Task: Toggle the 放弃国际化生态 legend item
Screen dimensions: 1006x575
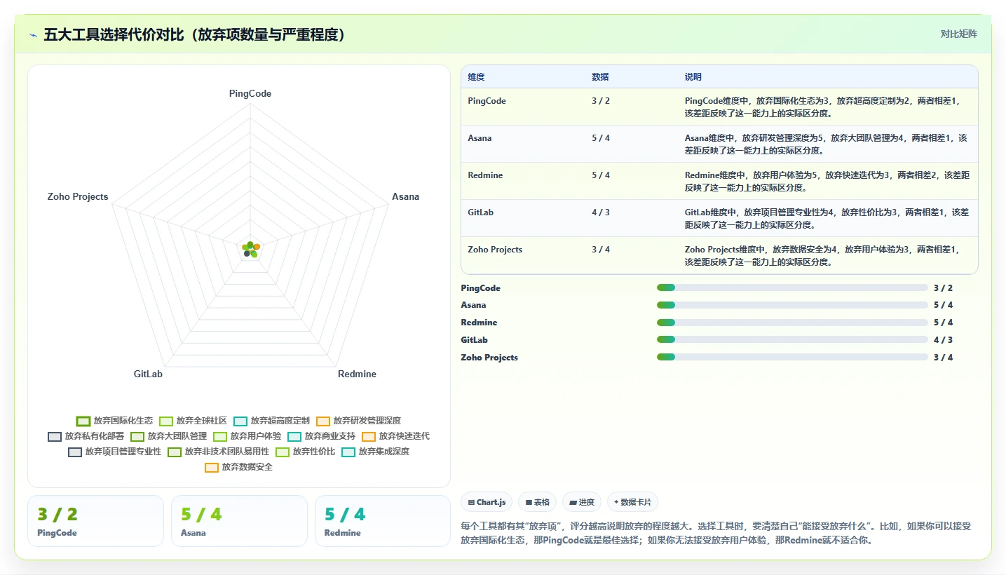Action: (114, 421)
